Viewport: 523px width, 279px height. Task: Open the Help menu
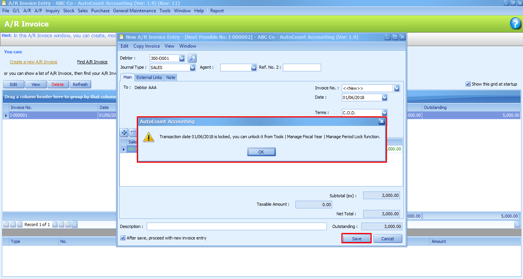199,11
